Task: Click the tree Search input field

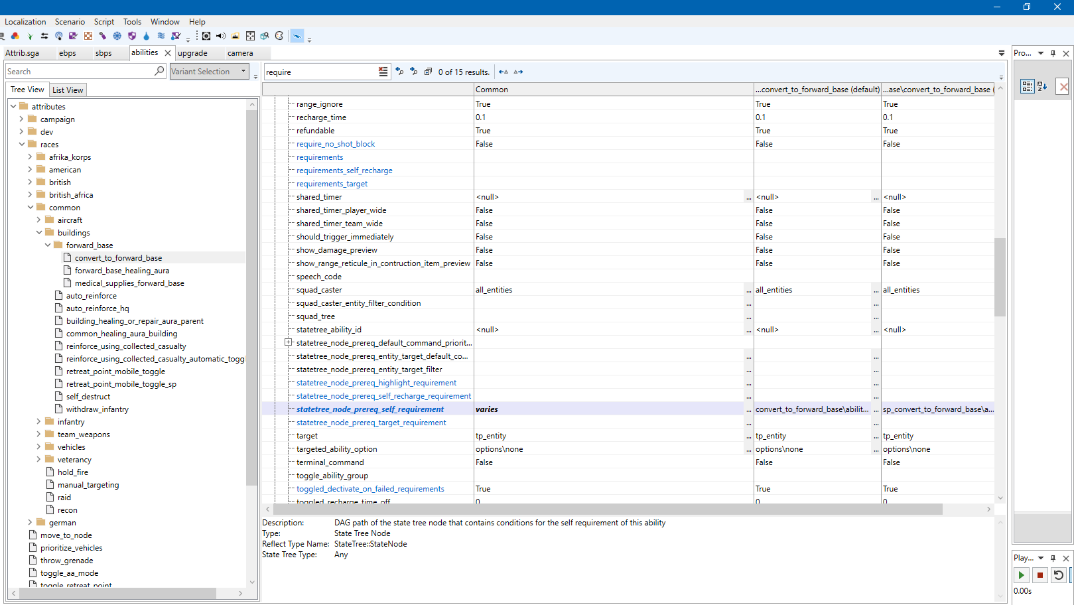Action: coord(80,72)
